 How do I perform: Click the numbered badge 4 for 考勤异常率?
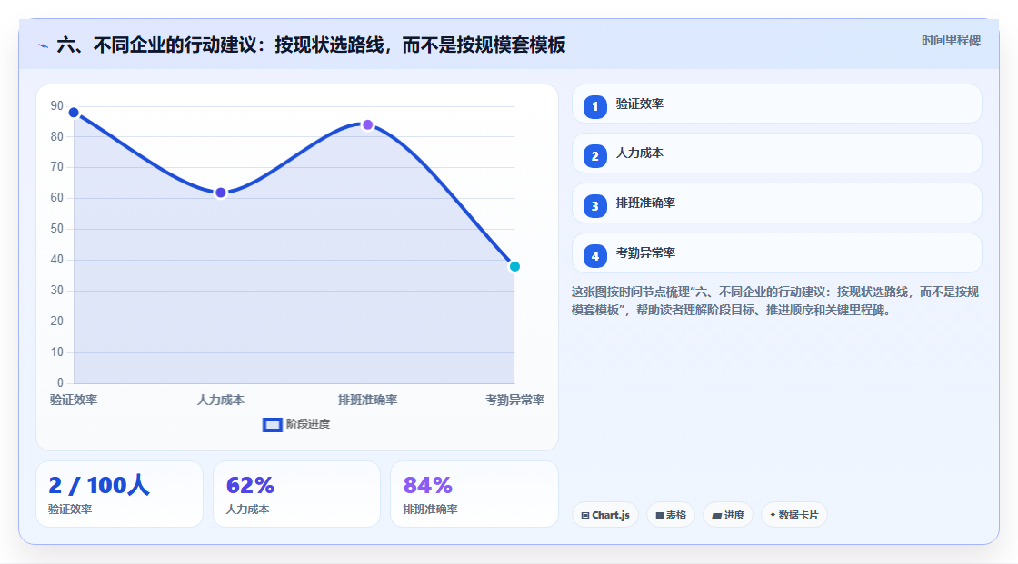coord(594,256)
